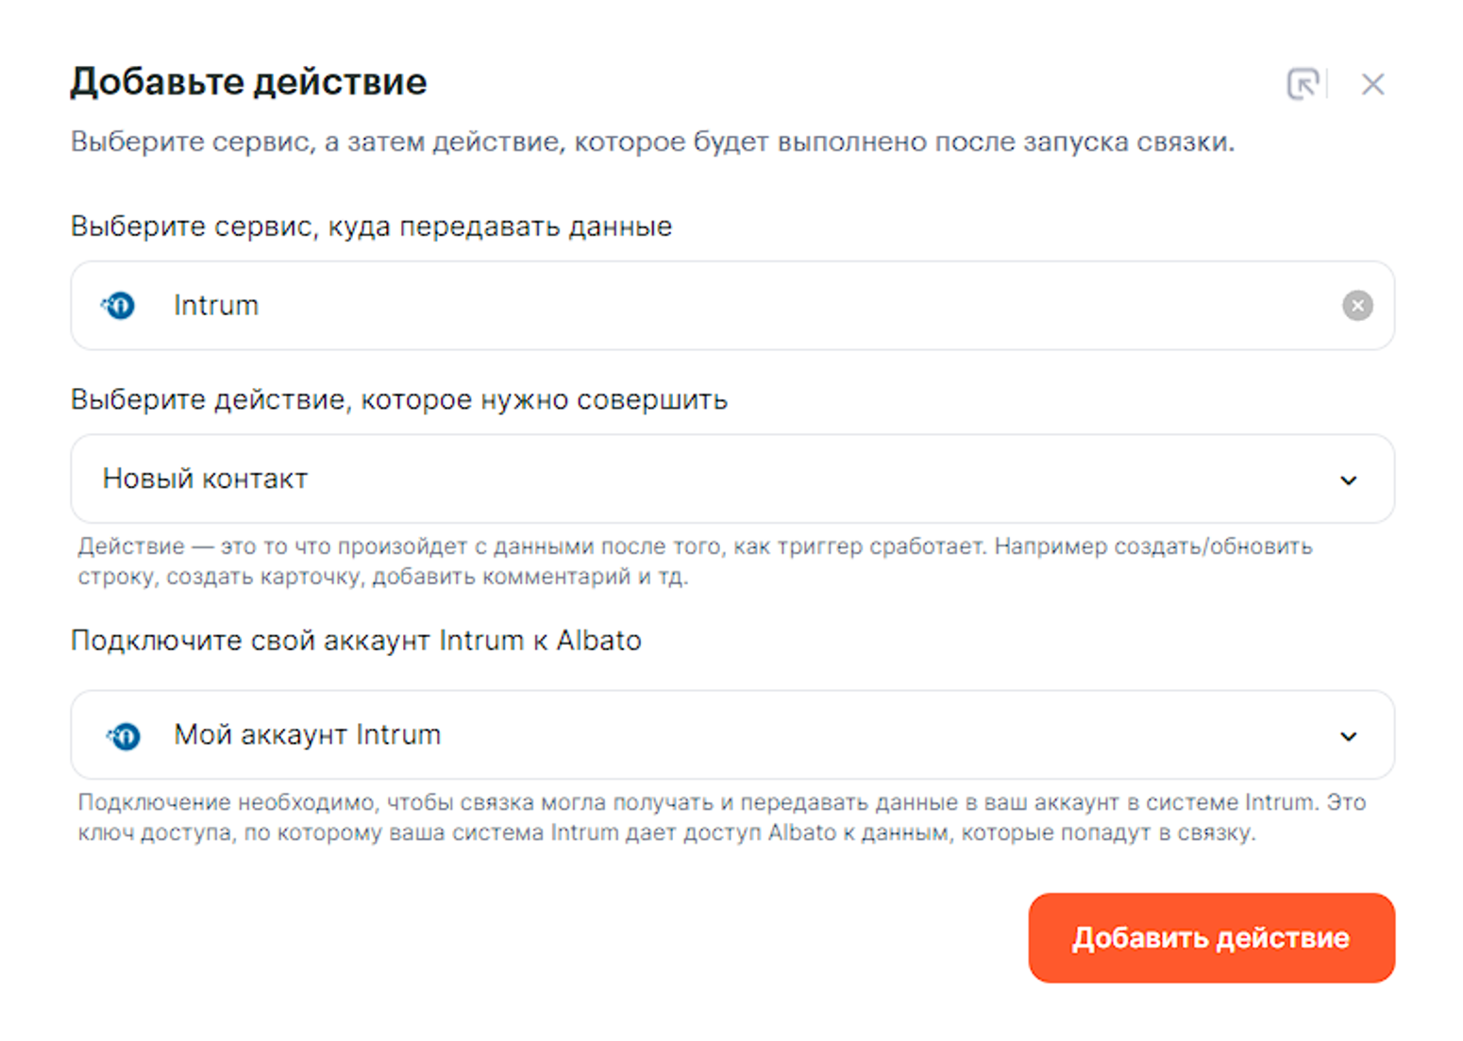Click the pop-out arrow icon in the header
Screen dimensions: 1463x1041
1303,84
